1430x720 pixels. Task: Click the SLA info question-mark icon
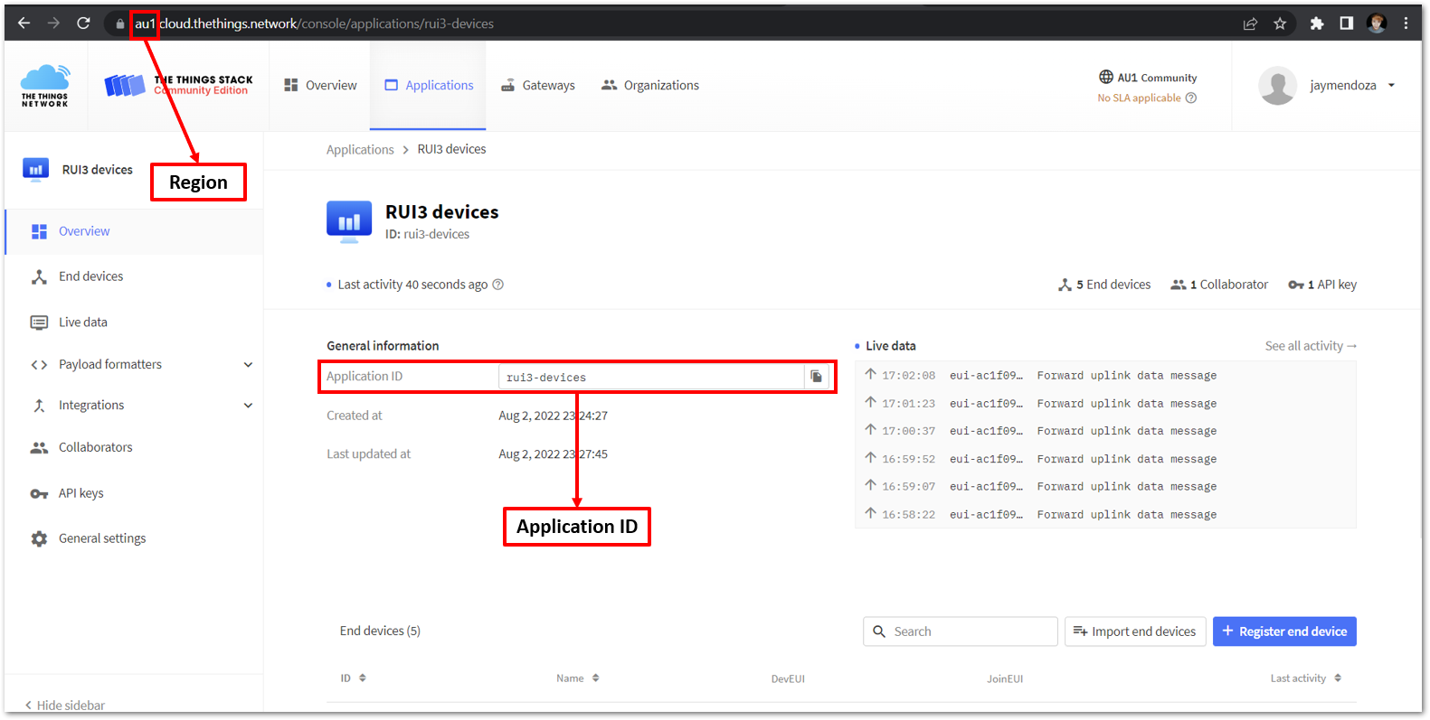(x=1191, y=98)
